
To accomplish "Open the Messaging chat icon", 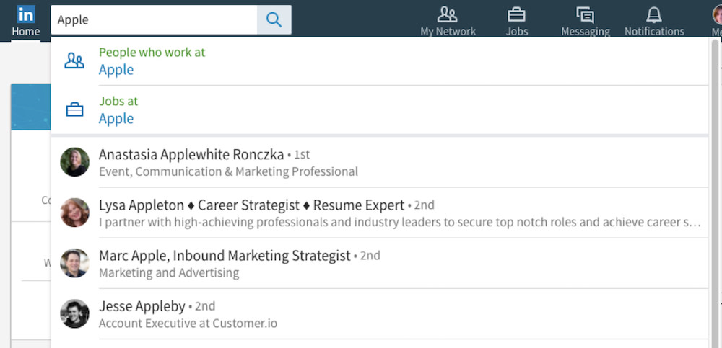I will [585, 14].
